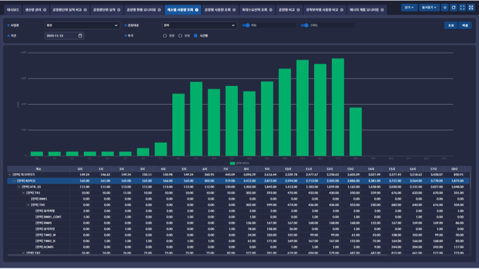Click the chart bar at 18시
The image size is (479, 269).
coord(355,132)
